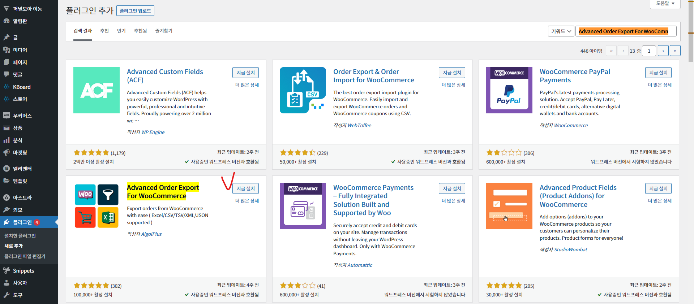Open the 알림판 dashboard icon in sidebar
Image resolution: width=694 pixels, height=304 pixels.
[x=7, y=21]
